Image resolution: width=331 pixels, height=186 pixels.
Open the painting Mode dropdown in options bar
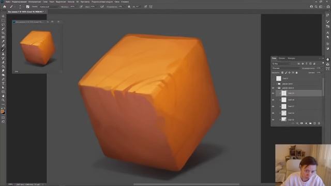coord(49,7)
